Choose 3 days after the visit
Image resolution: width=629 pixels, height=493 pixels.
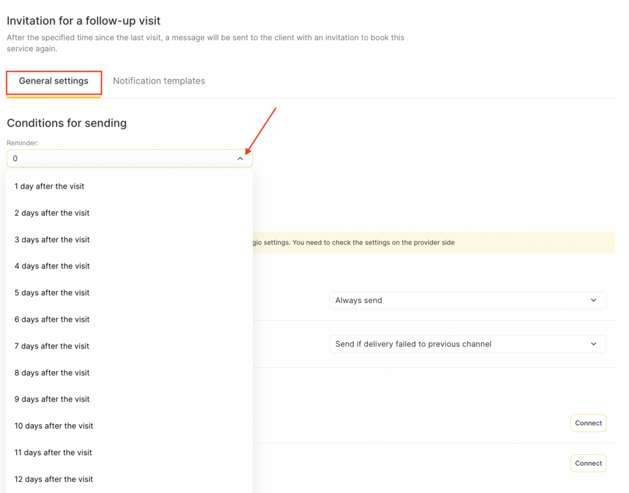click(52, 240)
